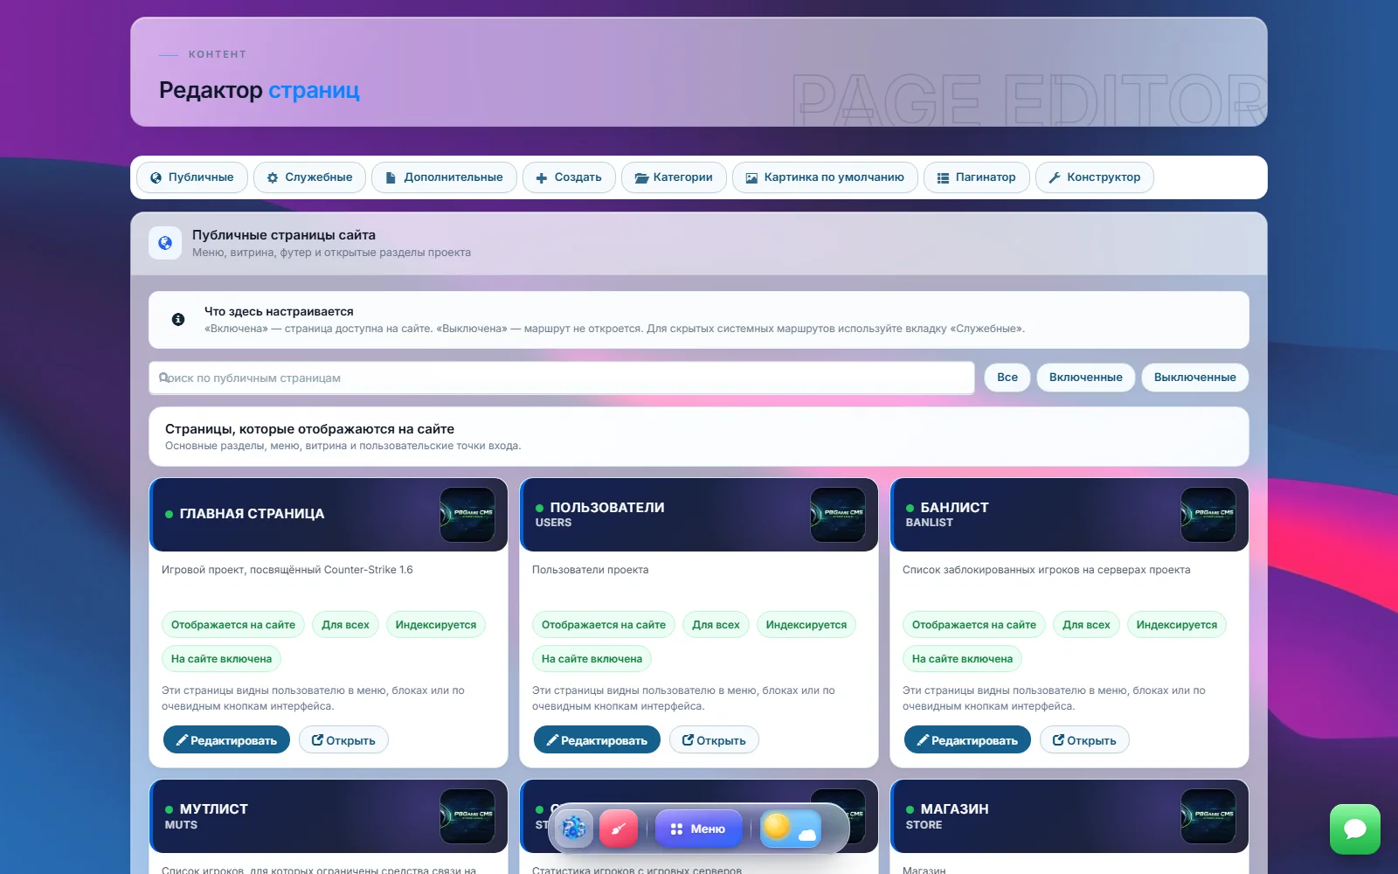Click the Пользователи card thumbnail
This screenshot has height=874, width=1398.
click(838, 515)
